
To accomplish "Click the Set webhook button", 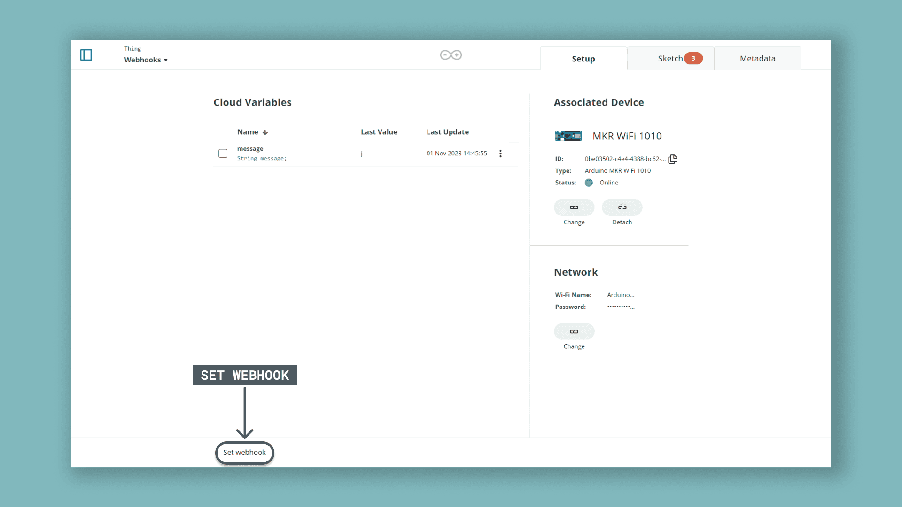I will click(244, 453).
